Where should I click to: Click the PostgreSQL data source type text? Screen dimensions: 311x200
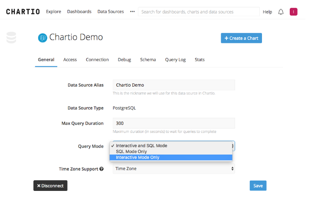(124, 108)
